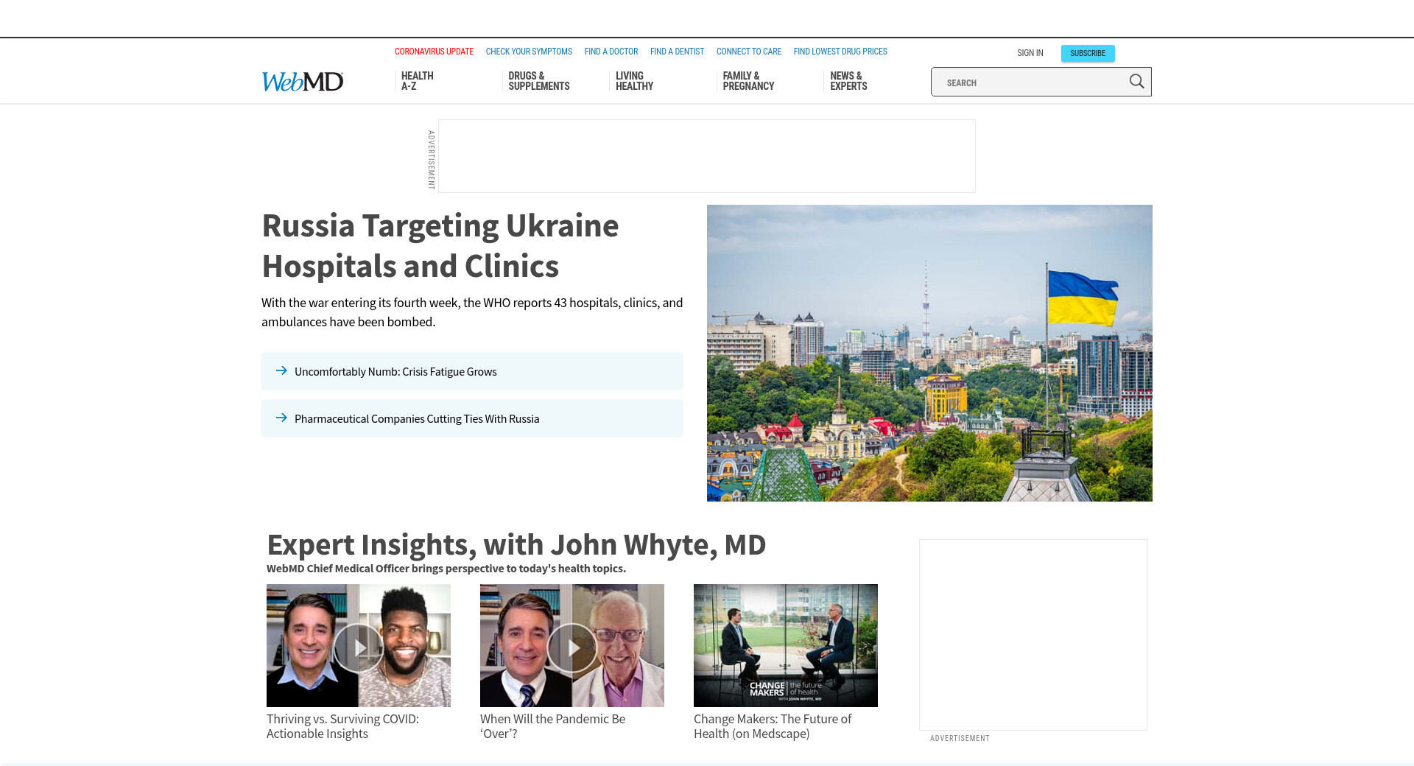
Task: Expand the Drugs & Supplements menu
Action: coord(538,81)
